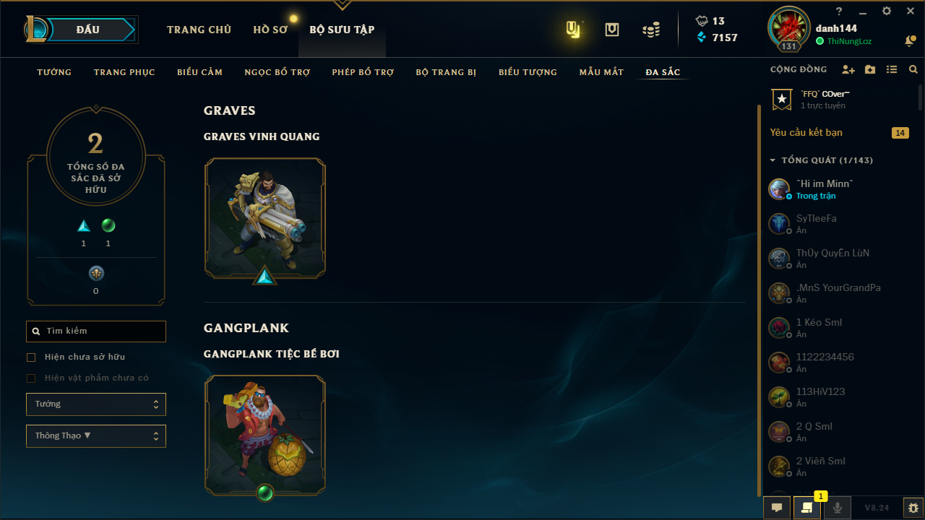
Task: Open the bug report icon
Action: [913, 508]
